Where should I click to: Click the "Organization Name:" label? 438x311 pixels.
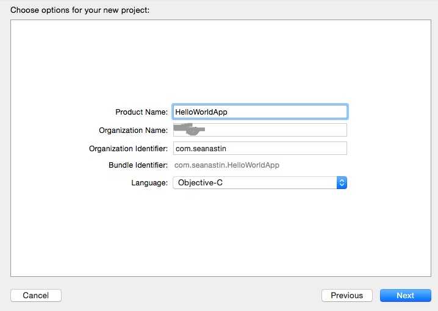click(x=133, y=130)
